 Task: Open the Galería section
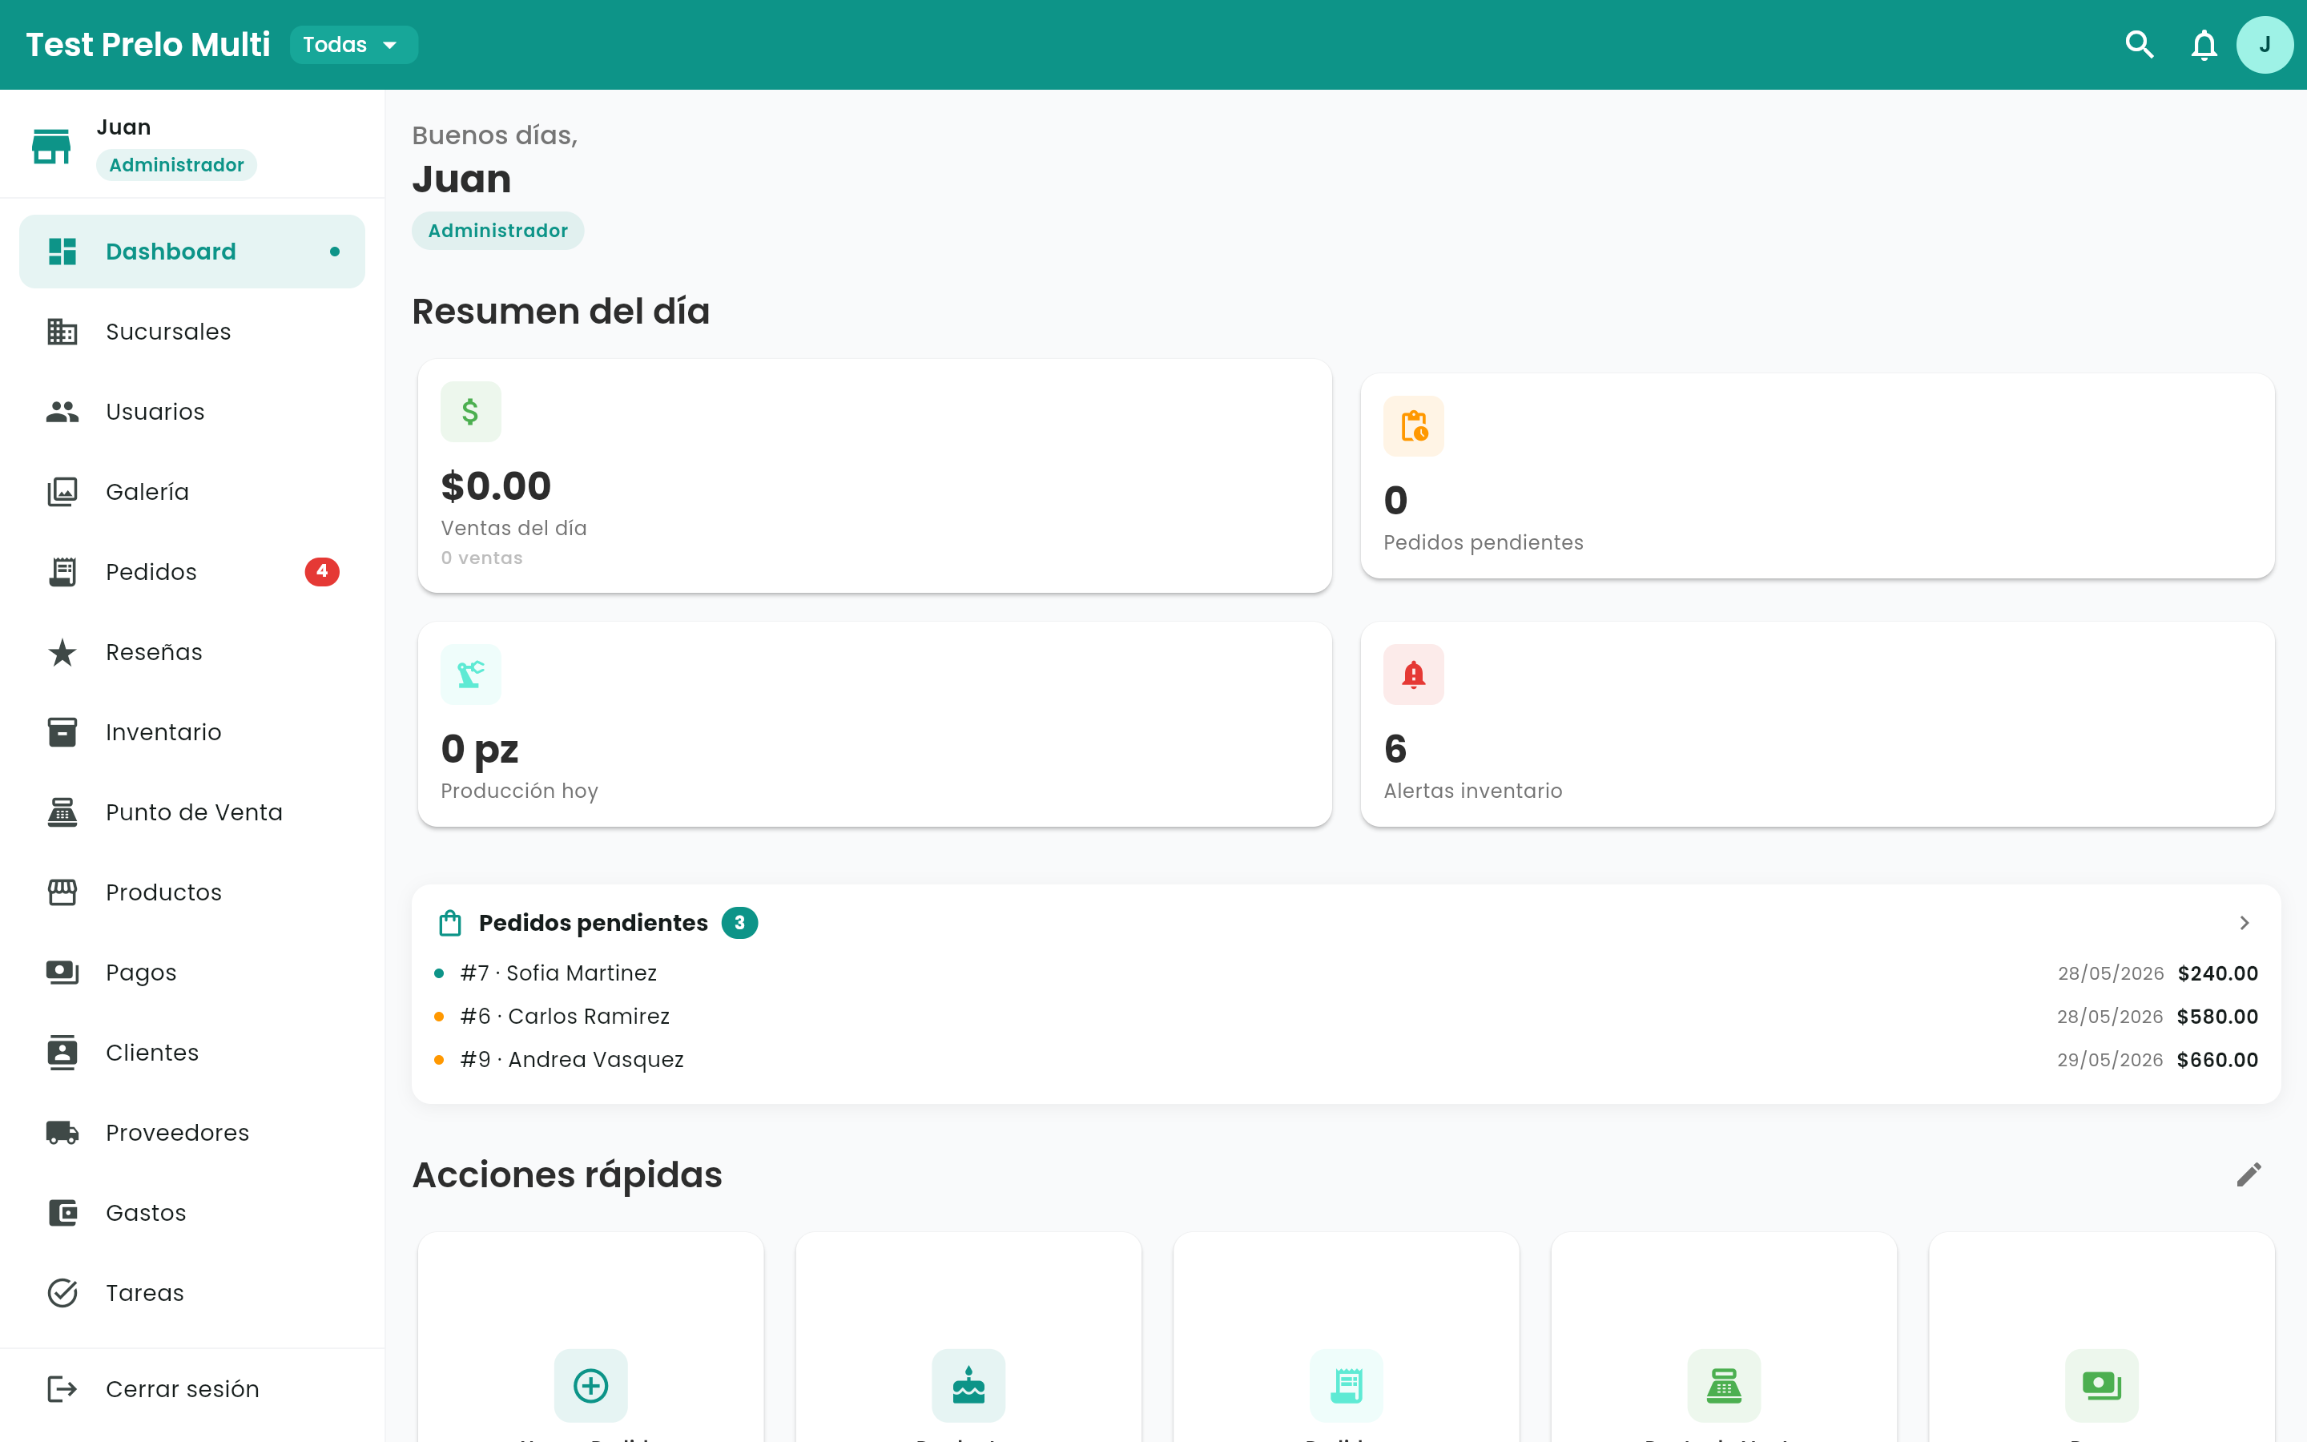click(191, 492)
